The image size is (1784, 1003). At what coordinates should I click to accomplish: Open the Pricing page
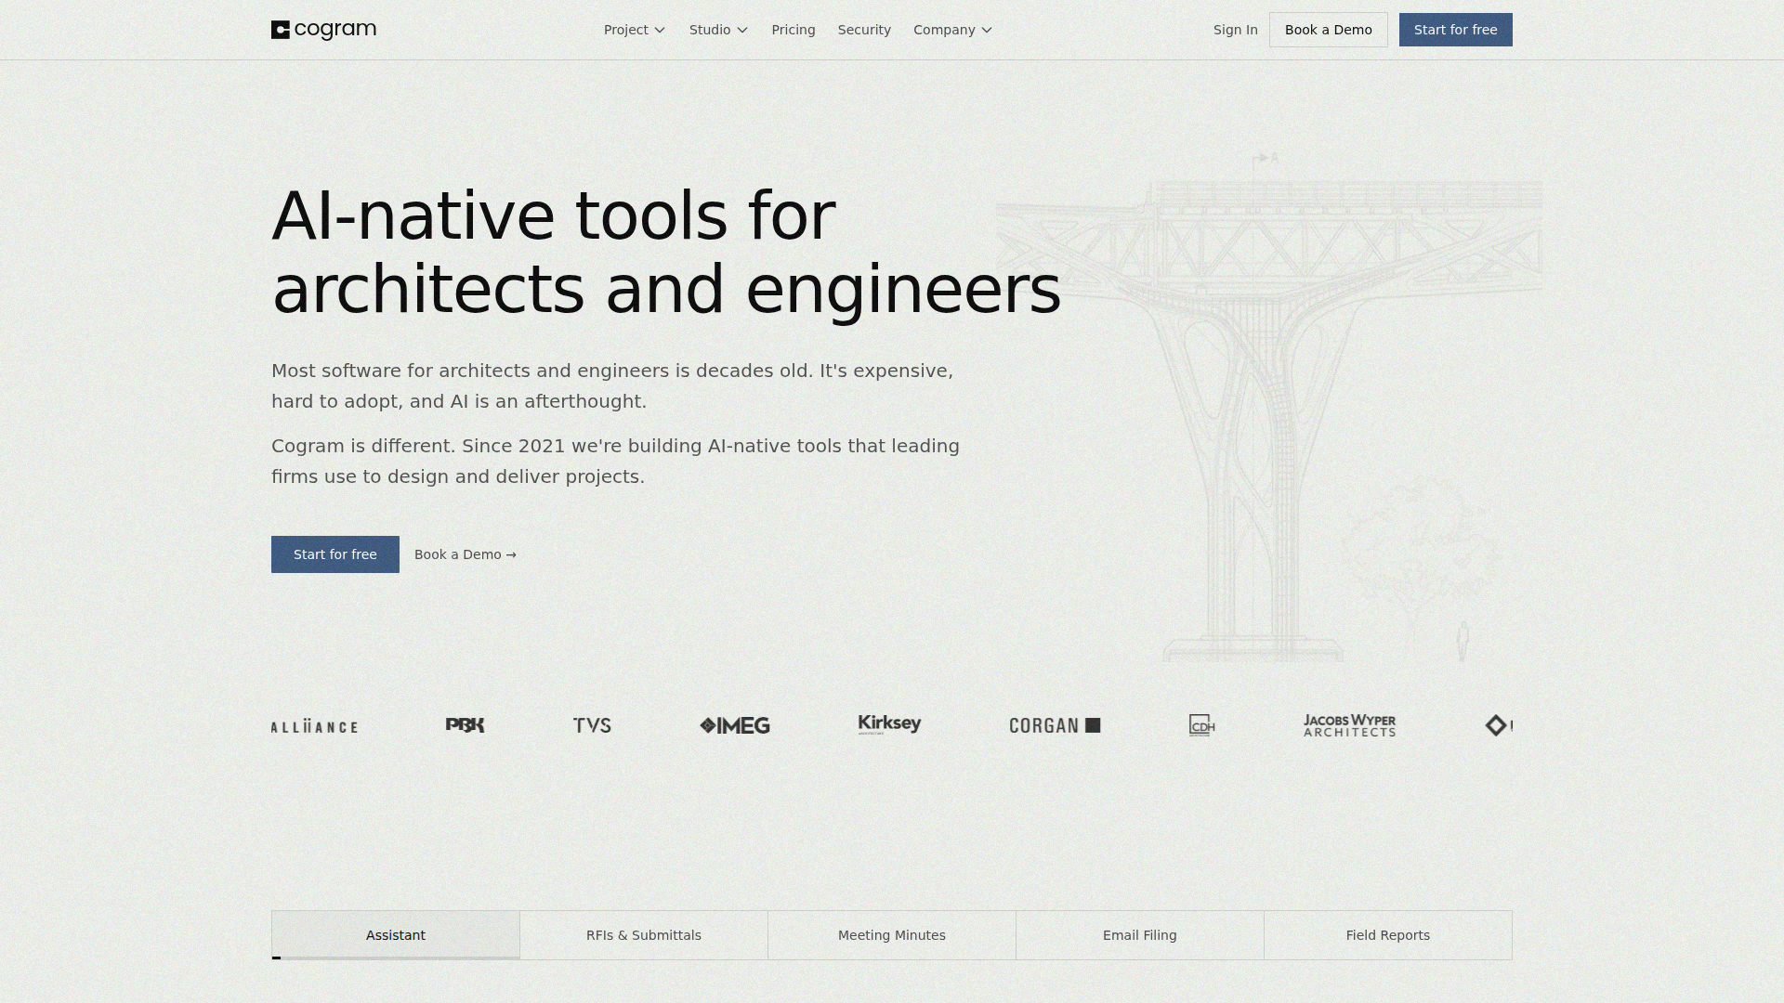pos(794,30)
